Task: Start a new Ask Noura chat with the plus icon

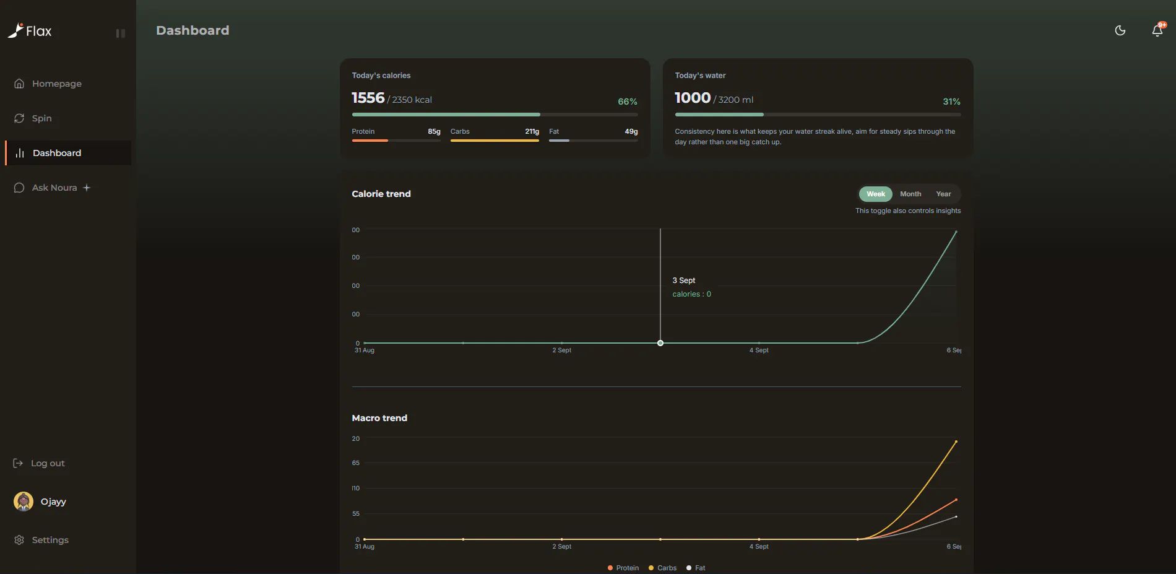Action: coord(87,188)
